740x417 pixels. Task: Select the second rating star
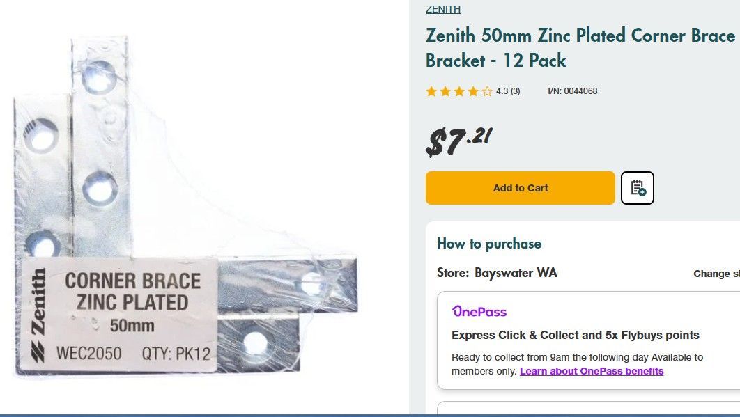tap(445, 91)
